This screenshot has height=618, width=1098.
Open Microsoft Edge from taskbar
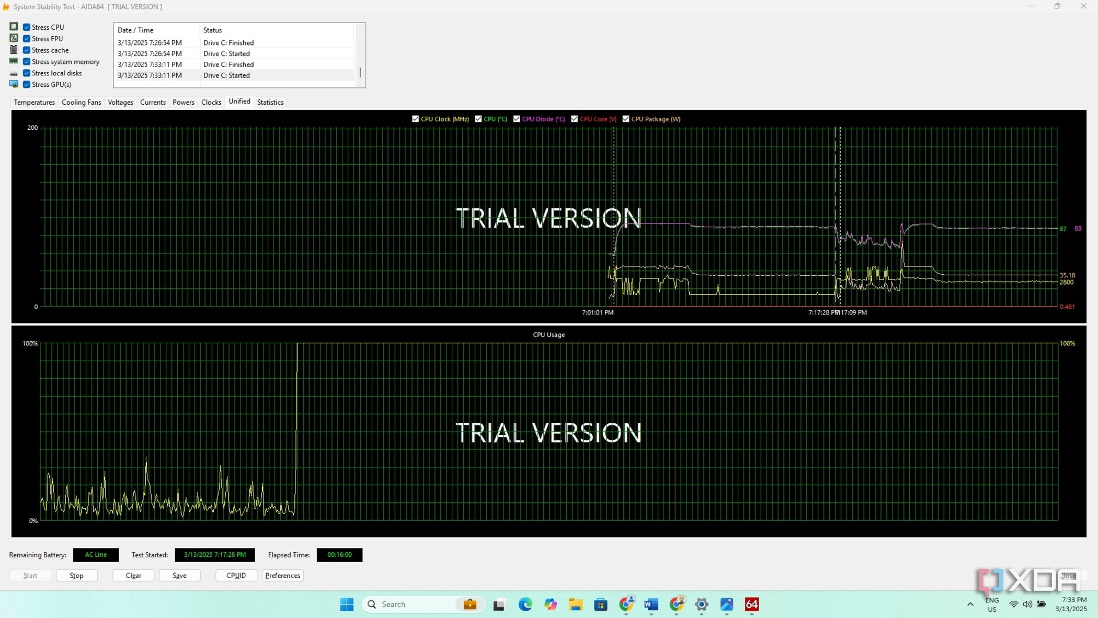(525, 605)
